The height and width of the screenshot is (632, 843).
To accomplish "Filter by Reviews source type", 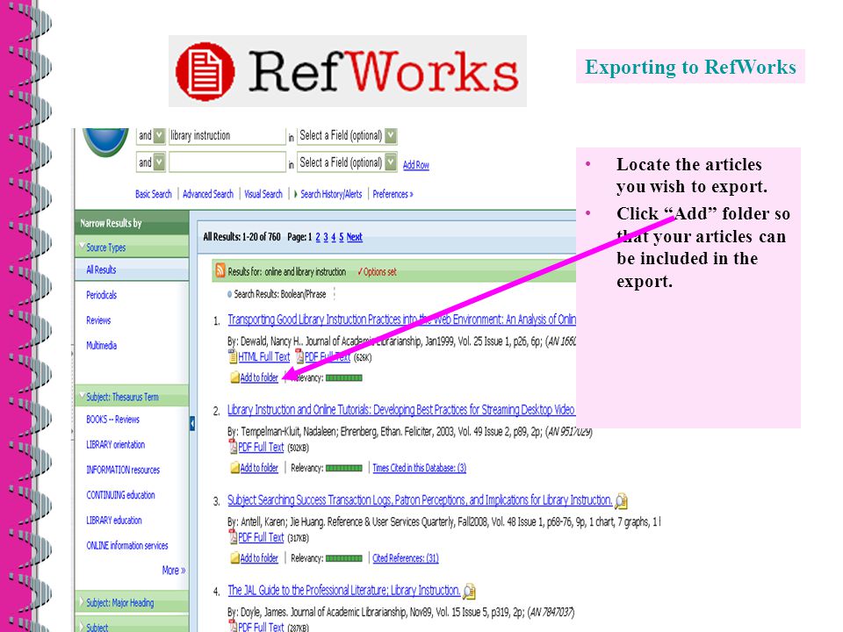I will pos(98,320).
